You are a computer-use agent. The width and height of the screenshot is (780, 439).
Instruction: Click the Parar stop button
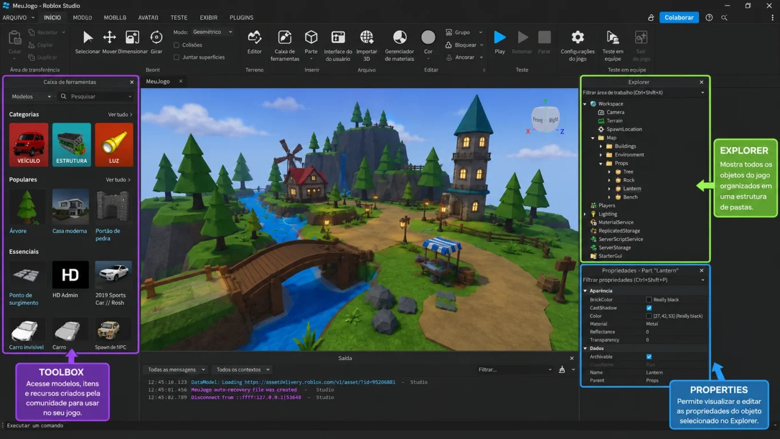pos(544,42)
